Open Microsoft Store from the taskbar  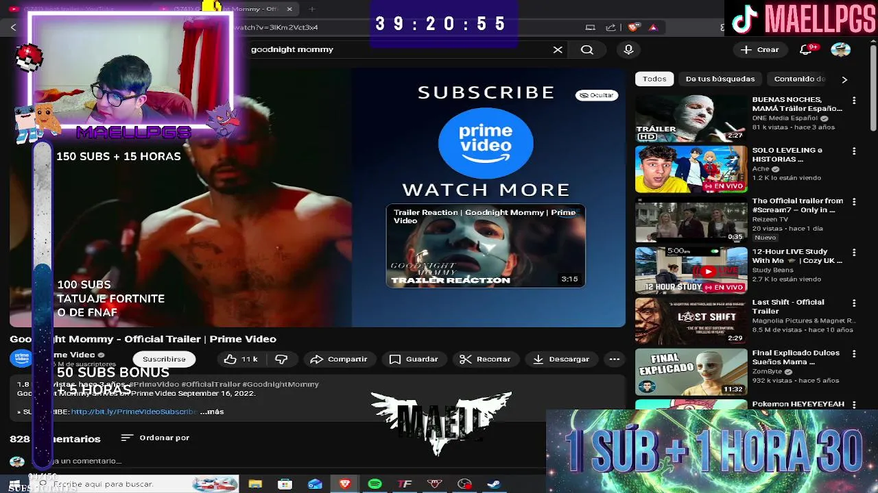[x=285, y=484]
